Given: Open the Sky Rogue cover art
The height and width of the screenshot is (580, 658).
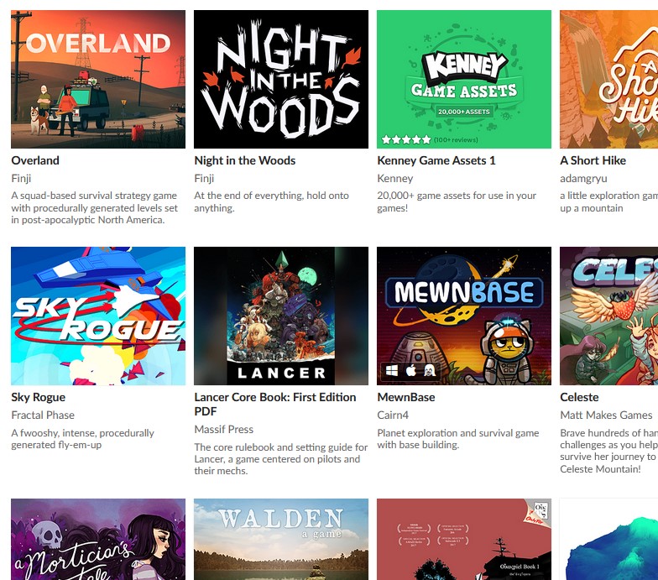Looking at the screenshot, I should coord(98,316).
